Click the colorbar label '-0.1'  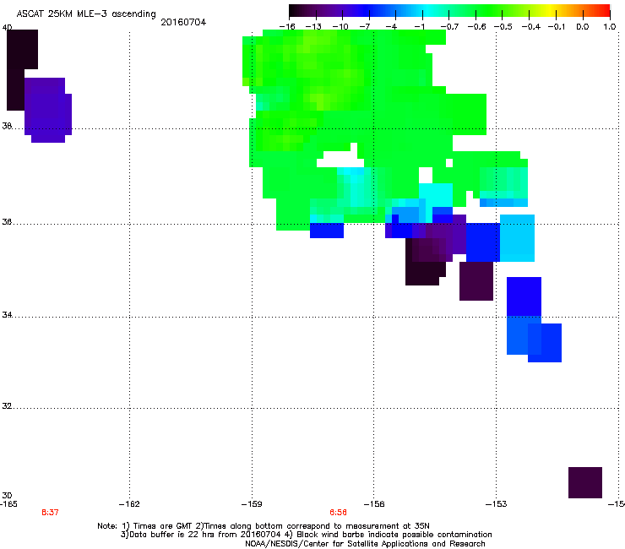coord(557,27)
